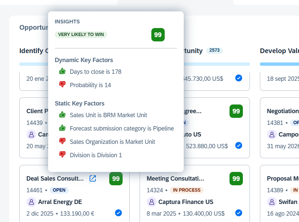299x222 pixels.
Task: Click thumbs-up icon for Forecast submission category
Action: [x=62, y=128]
